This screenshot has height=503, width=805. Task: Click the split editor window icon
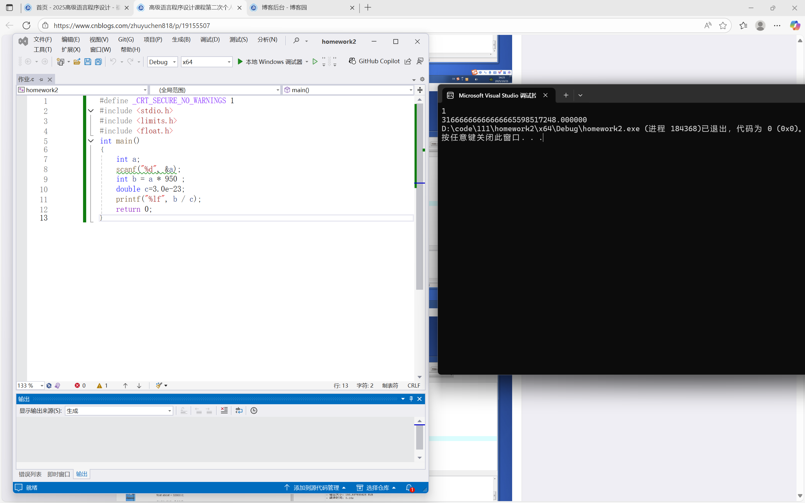pos(420,90)
